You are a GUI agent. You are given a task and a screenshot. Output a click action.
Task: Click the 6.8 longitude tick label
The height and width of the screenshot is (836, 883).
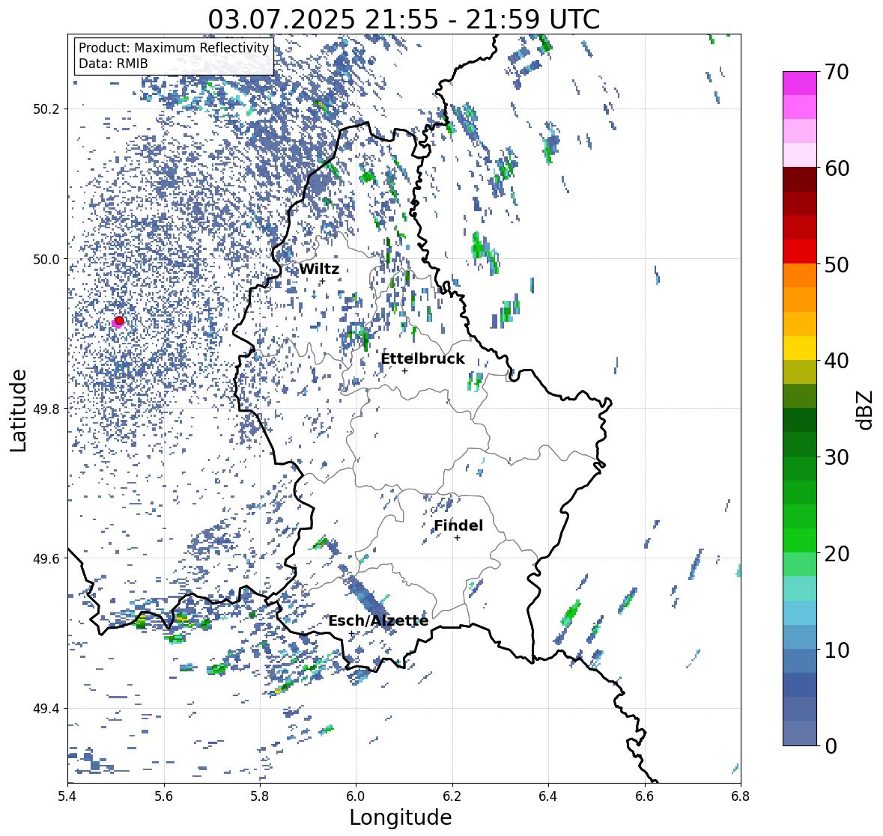click(x=741, y=796)
